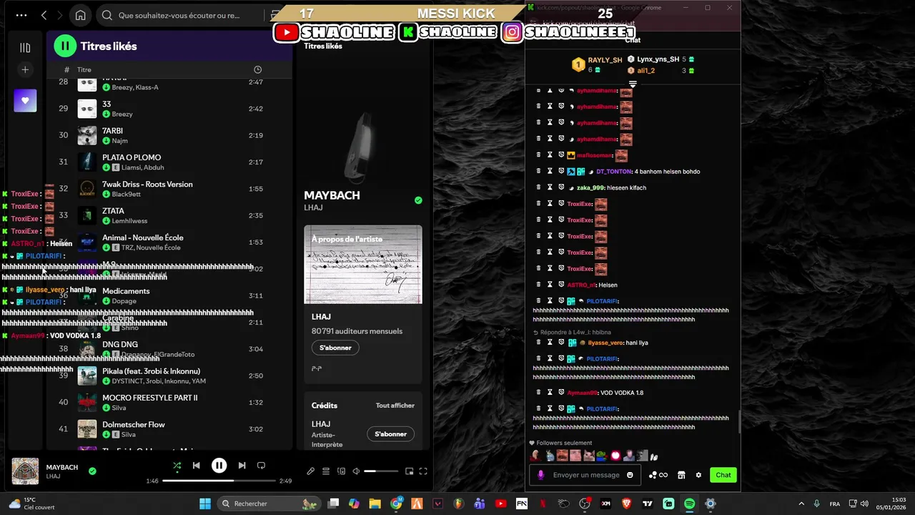
Task: Click 'Envoyer un message' input in Kick chat
Action: click(x=586, y=475)
